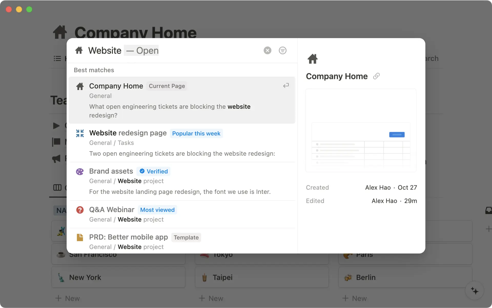
Task: Click the Company Home preview thumbnail
Action: pos(361,131)
